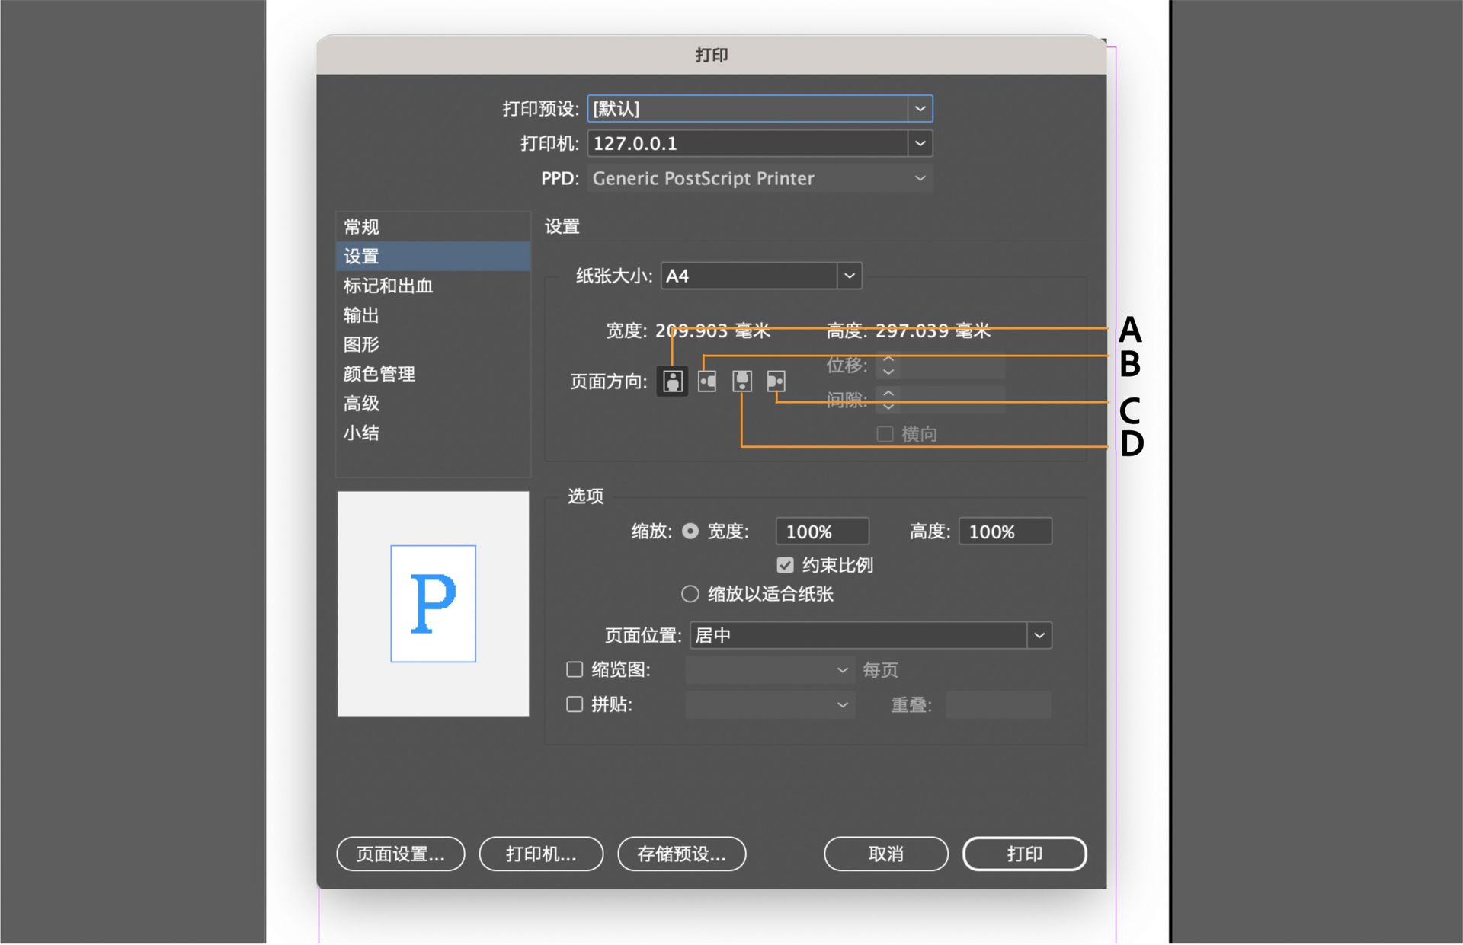Viewport: 1463px width, 945px height.
Task: Click the 页面设置 button
Action: coord(400,854)
